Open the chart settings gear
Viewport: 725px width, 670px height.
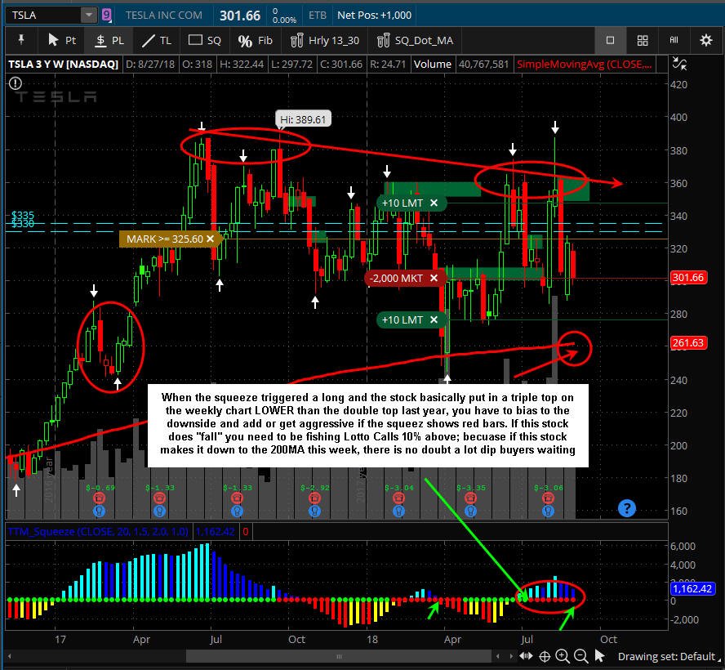(x=705, y=41)
